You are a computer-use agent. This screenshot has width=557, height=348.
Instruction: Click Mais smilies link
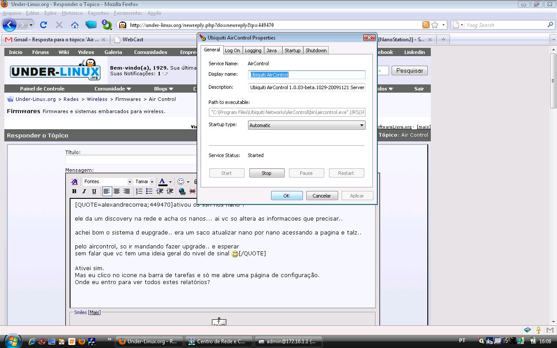(x=94, y=312)
